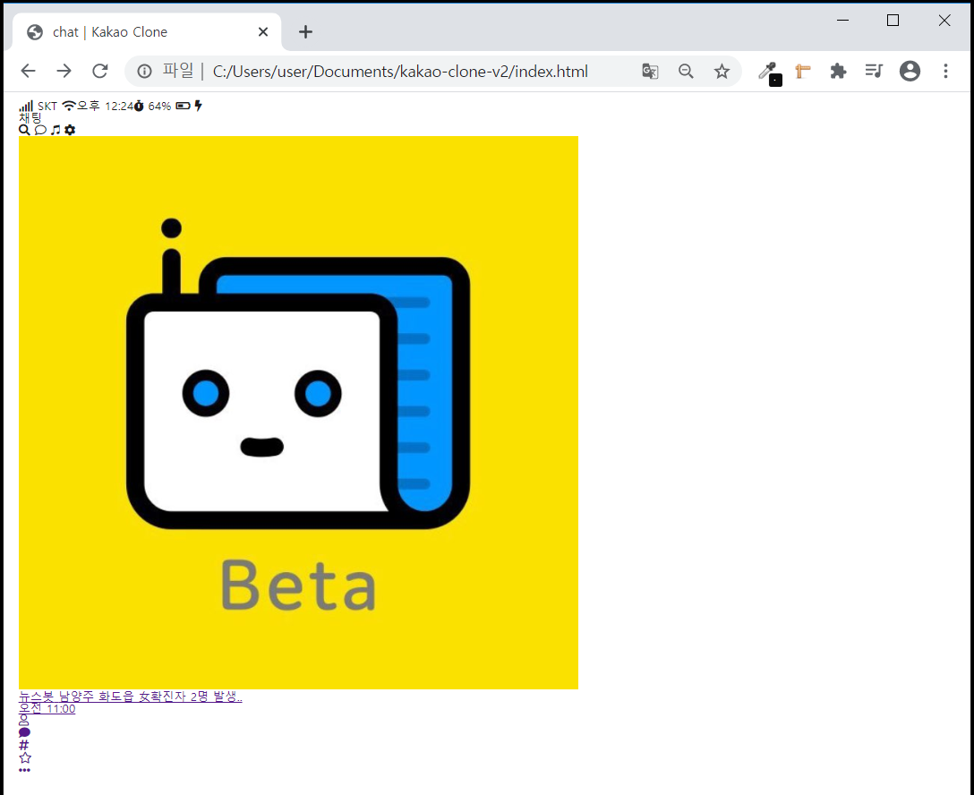Click the signal bars icon beside SKT
Screen dimensions: 974x795
(x=26, y=106)
